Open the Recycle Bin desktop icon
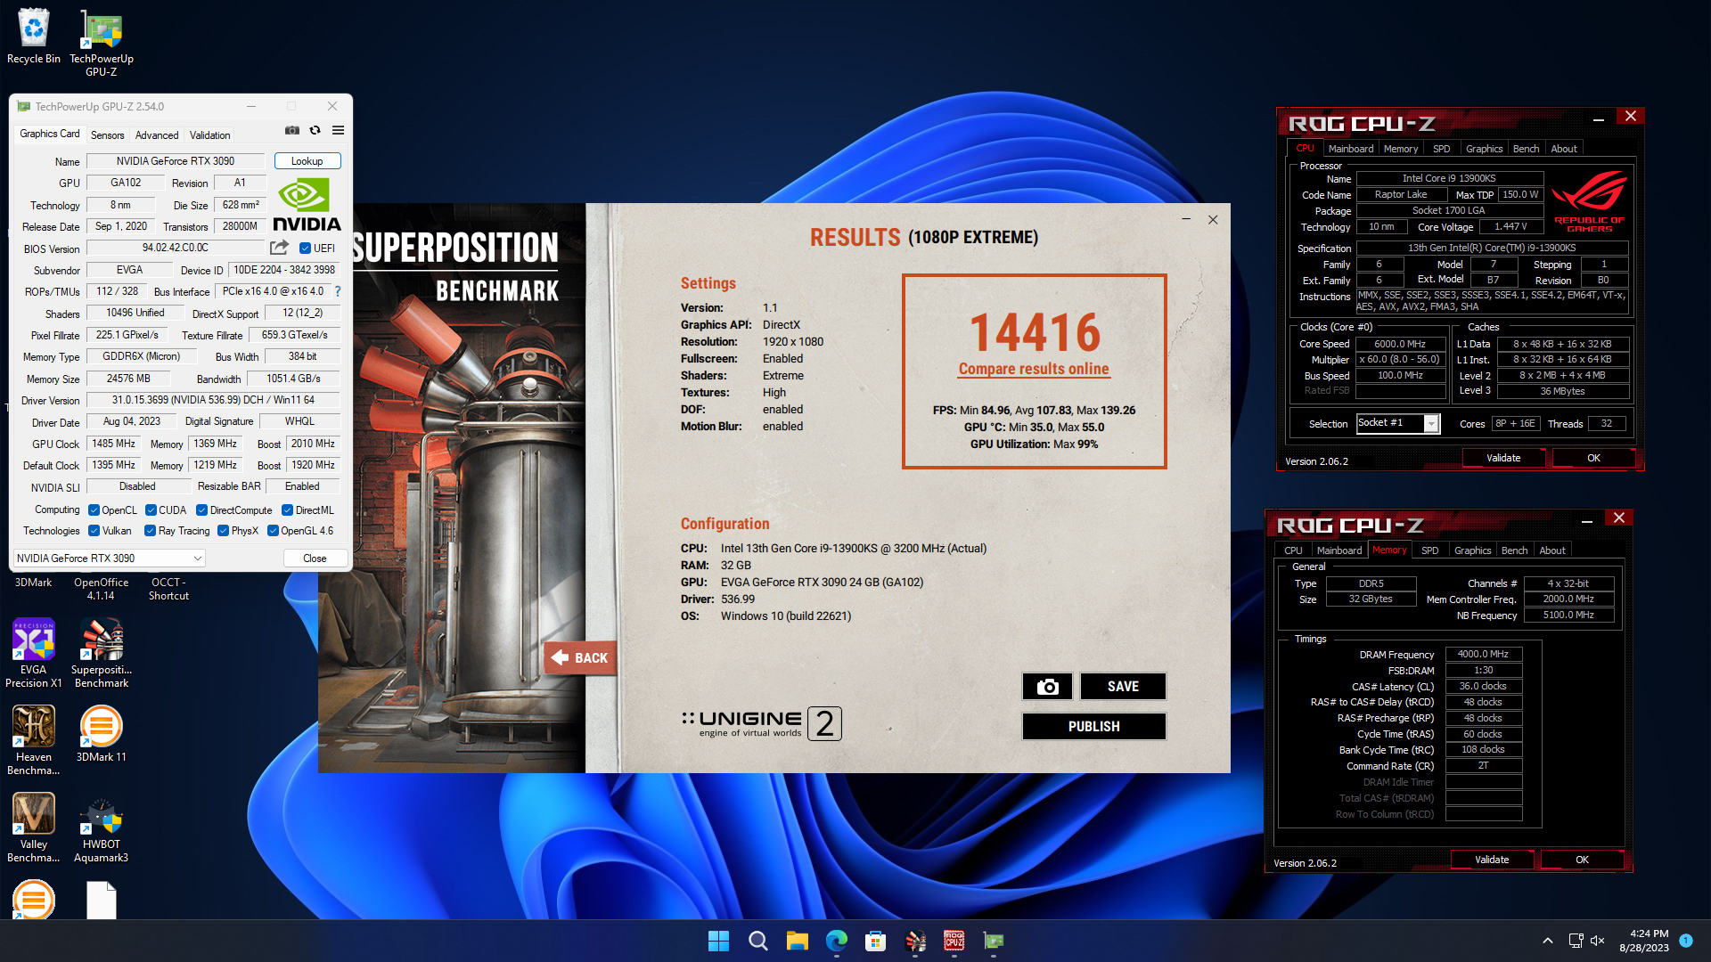This screenshot has height=962, width=1711. pyautogui.click(x=34, y=37)
